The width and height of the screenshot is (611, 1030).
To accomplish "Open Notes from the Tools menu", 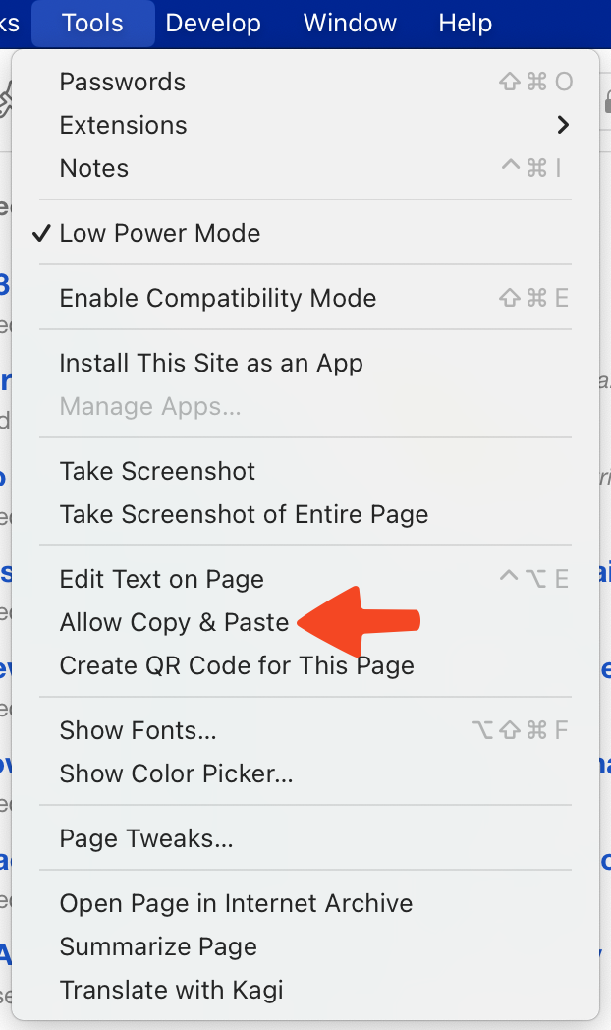I will (305, 168).
